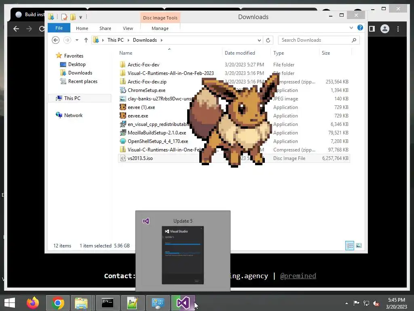The width and height of the screenshot is (414, 311).
Task: Select the Arctic-Fox-dev.zip archive icon
Action: (123, 81)
